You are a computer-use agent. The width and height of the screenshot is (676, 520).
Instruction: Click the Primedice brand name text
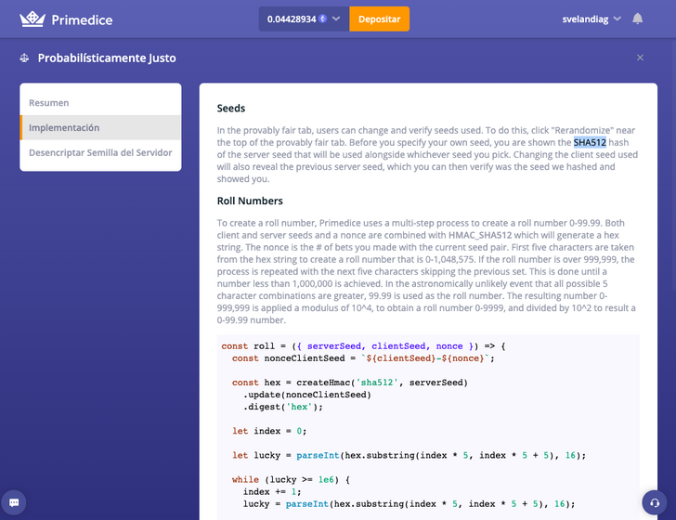click(82, 19)
